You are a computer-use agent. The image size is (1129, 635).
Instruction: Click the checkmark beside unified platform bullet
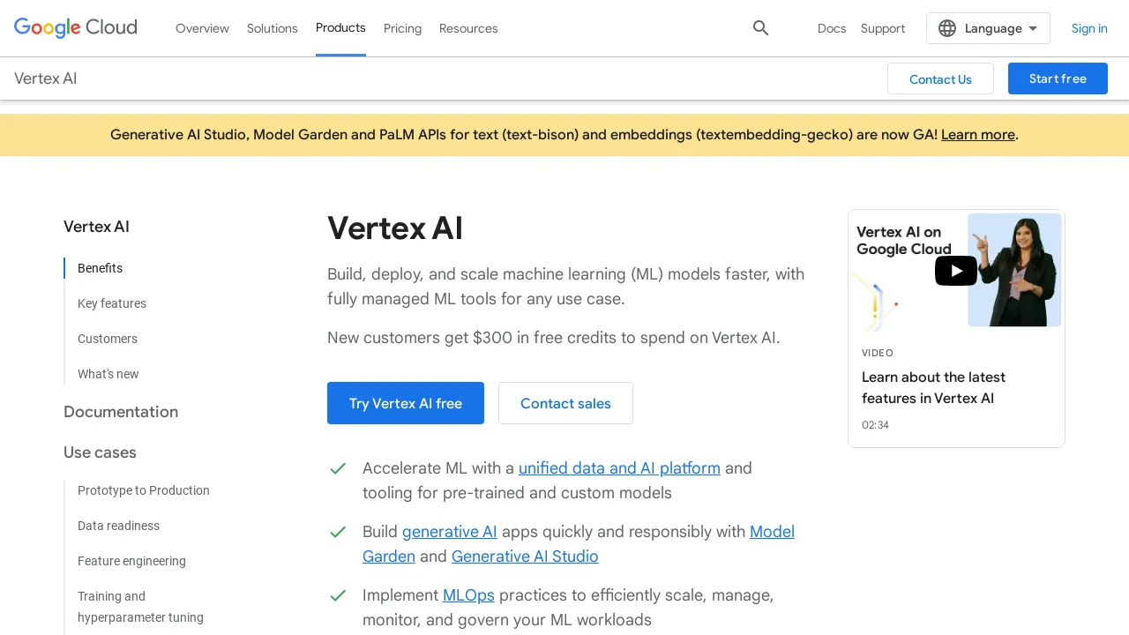[338, 469]
